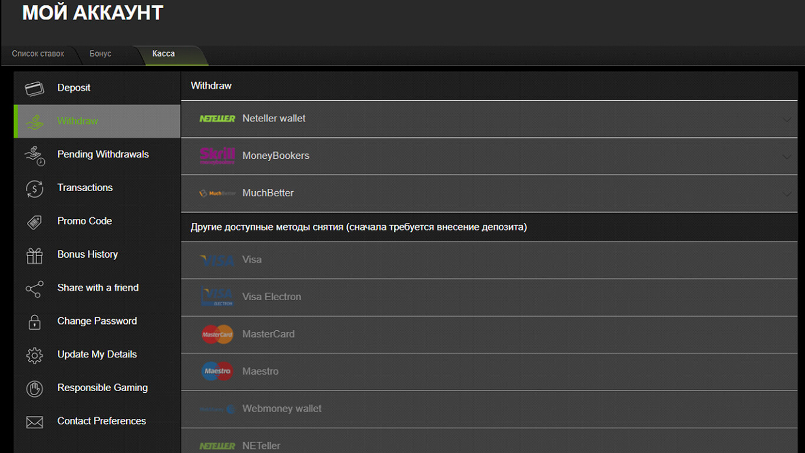This screenshot has height=453, width=805.
Task: Pick the Visa Electron withdrawal row
Action: 271,297
